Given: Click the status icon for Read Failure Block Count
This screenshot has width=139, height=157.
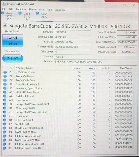Looking at the screenshot, I should tap(5, 128).
